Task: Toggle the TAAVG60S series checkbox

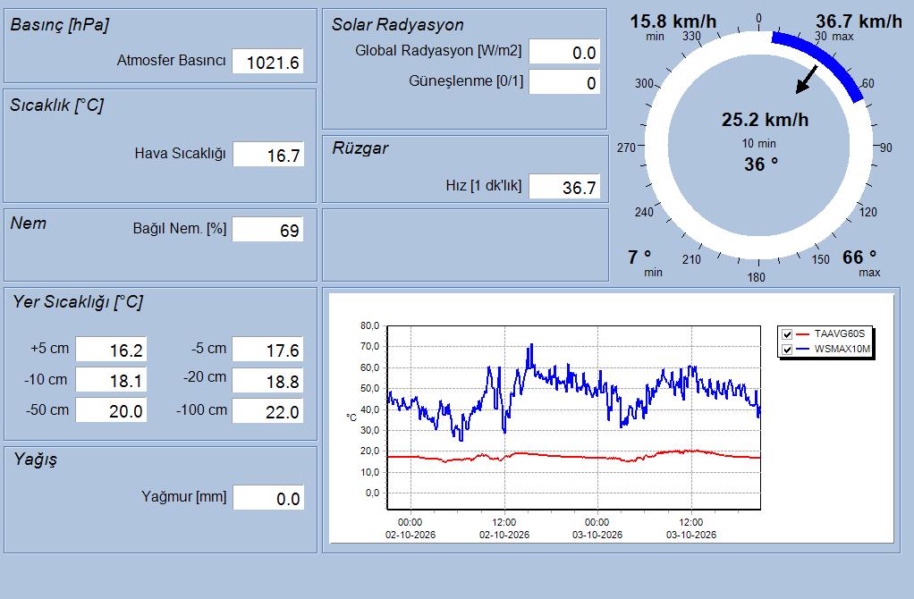Action: pos(787,334)
